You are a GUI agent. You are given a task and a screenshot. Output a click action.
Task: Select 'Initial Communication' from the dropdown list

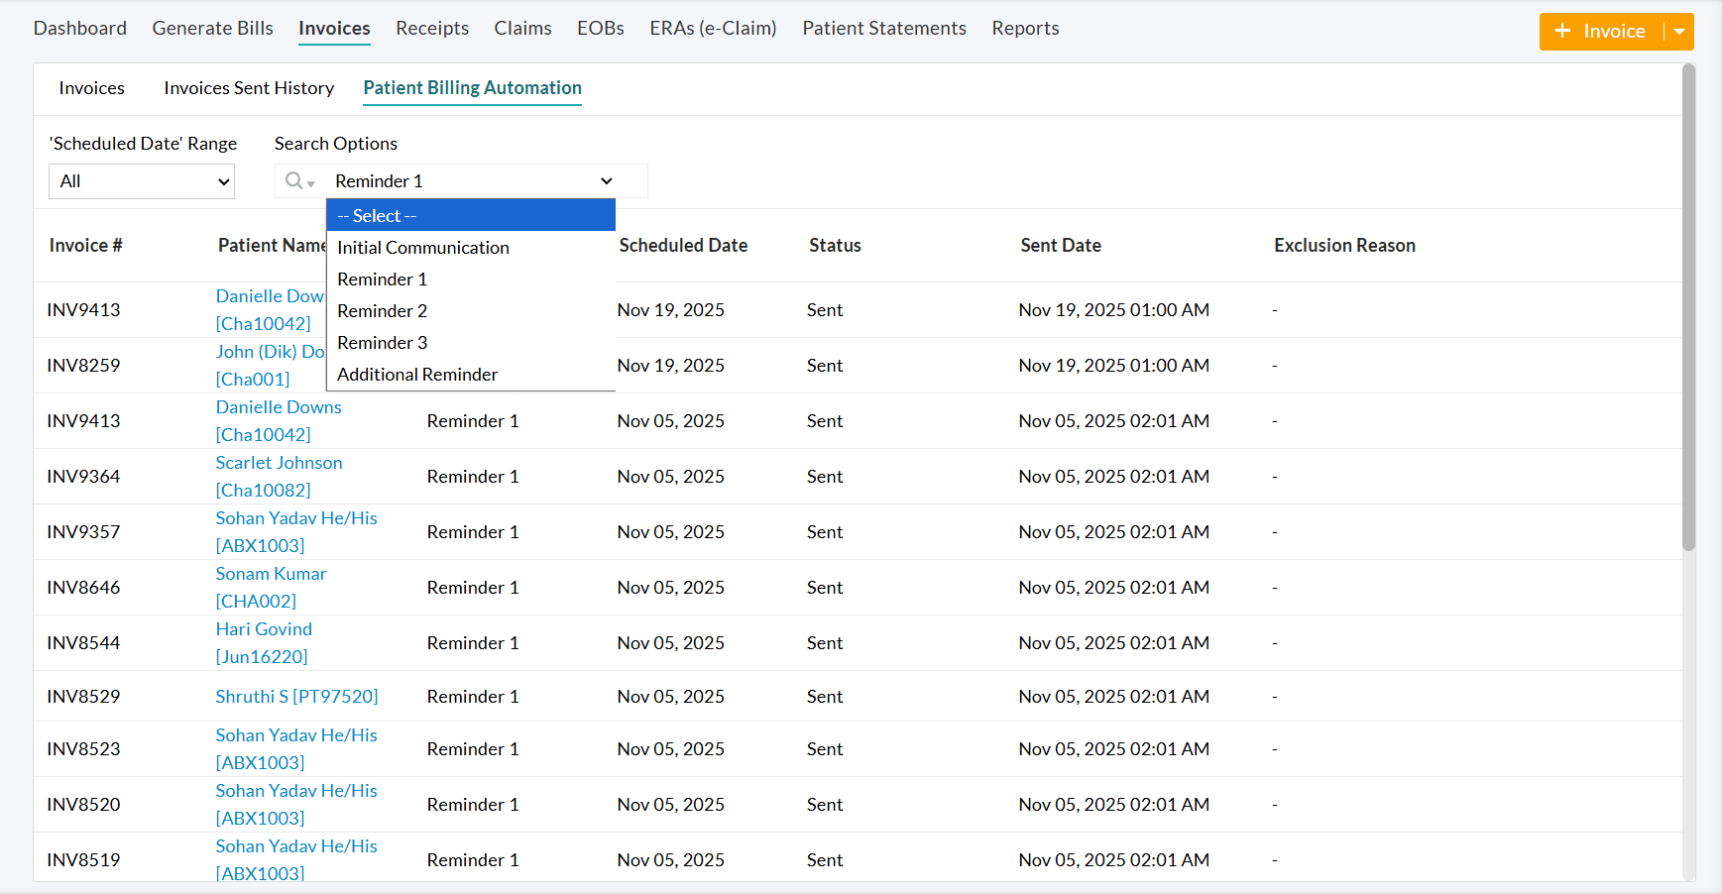pos(422,247)
